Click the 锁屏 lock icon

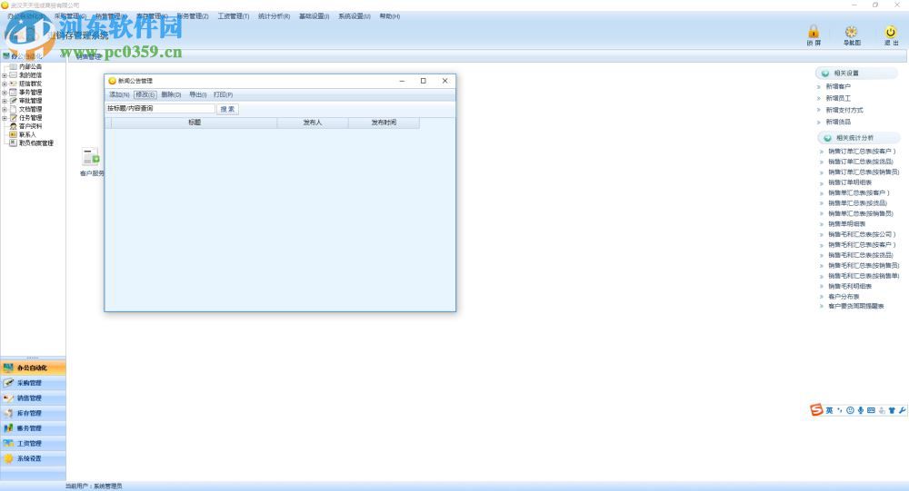(814, 32)
